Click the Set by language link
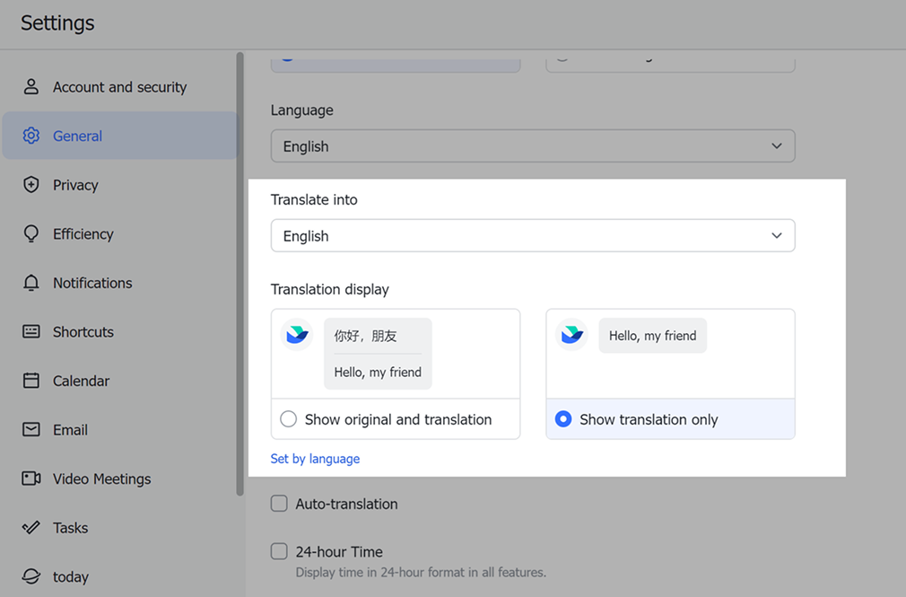This screenshot has height=597, width=906. (x=315, y=459)
